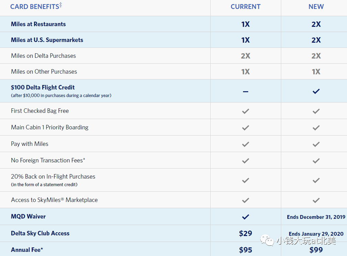Click new checkmark for No Foreign Transaction Fees

tap(316, 161)
